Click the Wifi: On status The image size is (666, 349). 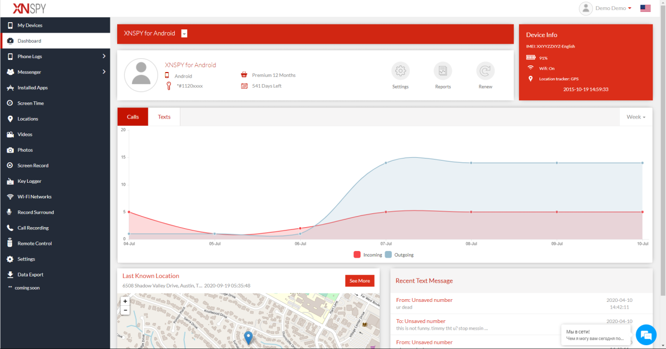pyautogui.click(x=547, y=68)
